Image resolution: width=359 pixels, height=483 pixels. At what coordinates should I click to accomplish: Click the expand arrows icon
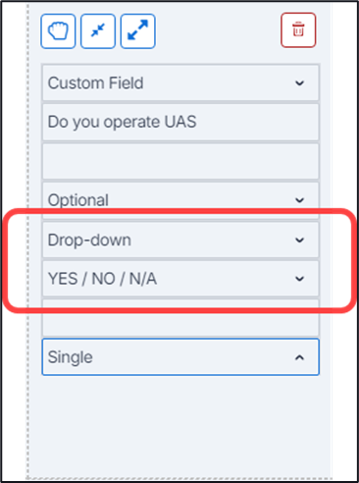click(137, 31)
